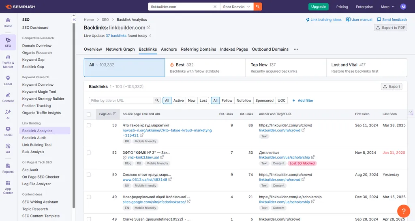415x221 pixels.
Task: Open linkbuilder.com external link icon in heading
Action: pyautogui.click(x=148, y=28)
